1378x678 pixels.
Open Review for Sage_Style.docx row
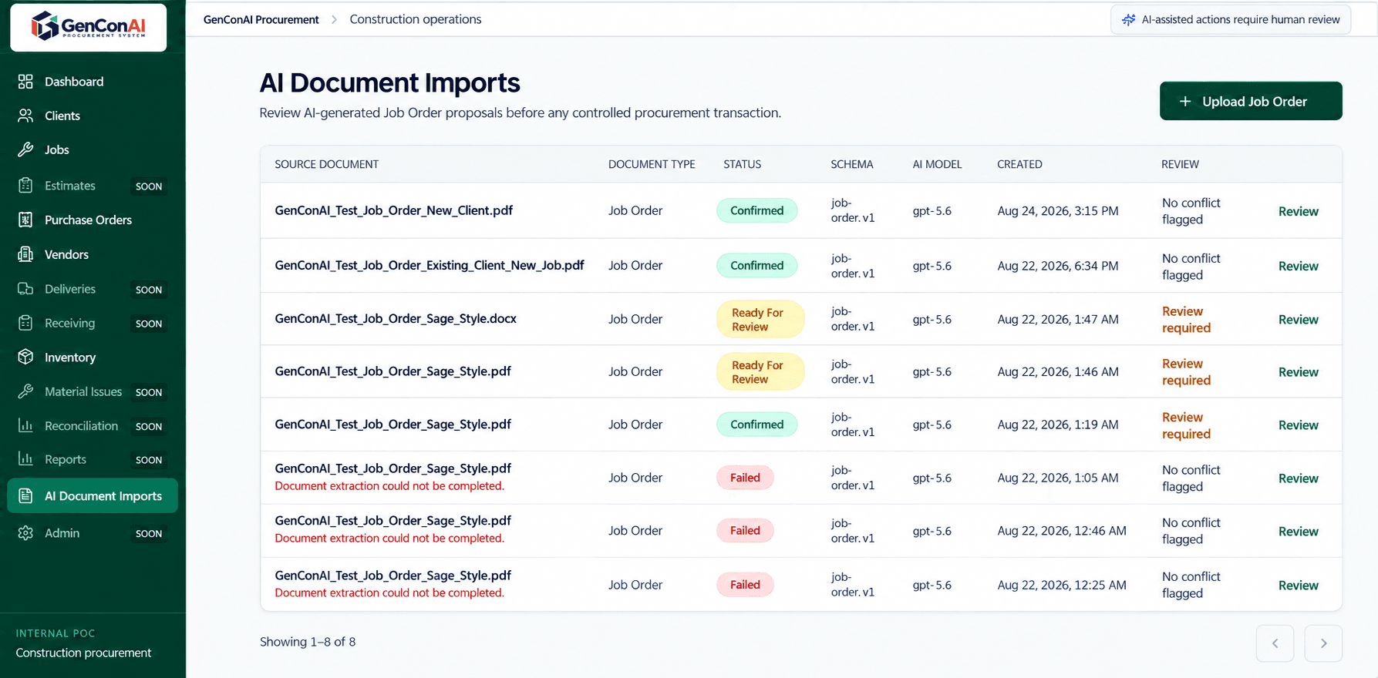pyautogui.click(x=1299, y=319)
